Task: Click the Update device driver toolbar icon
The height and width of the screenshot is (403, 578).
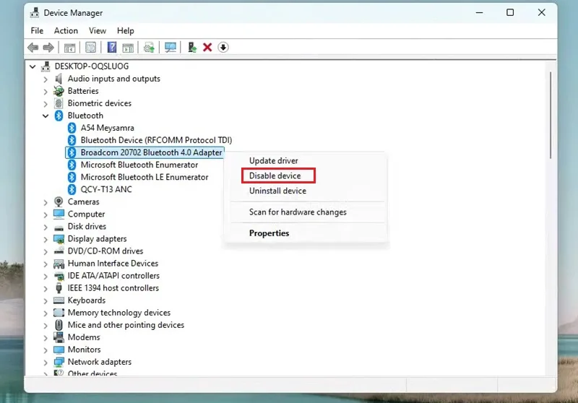Action: (x=150, y=47)
